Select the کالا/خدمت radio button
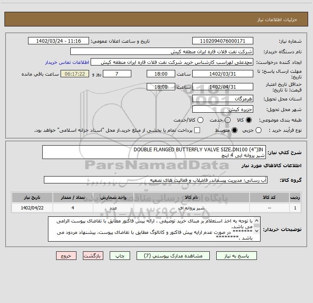The height and width of the screenshot is (303, 313). click(200, 120)
